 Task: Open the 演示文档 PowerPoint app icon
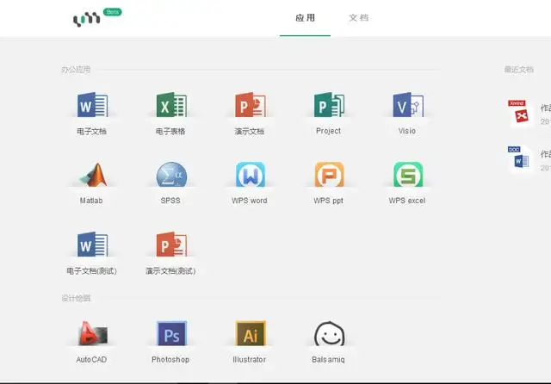(251, 105)
